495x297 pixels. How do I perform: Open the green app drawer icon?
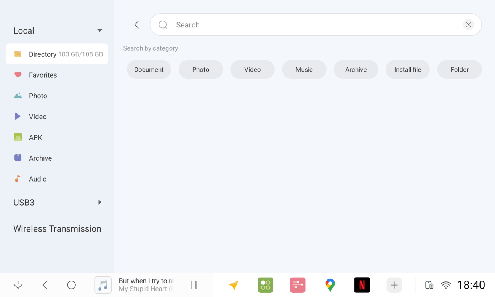pyautogui.click(x=266, y=285)
